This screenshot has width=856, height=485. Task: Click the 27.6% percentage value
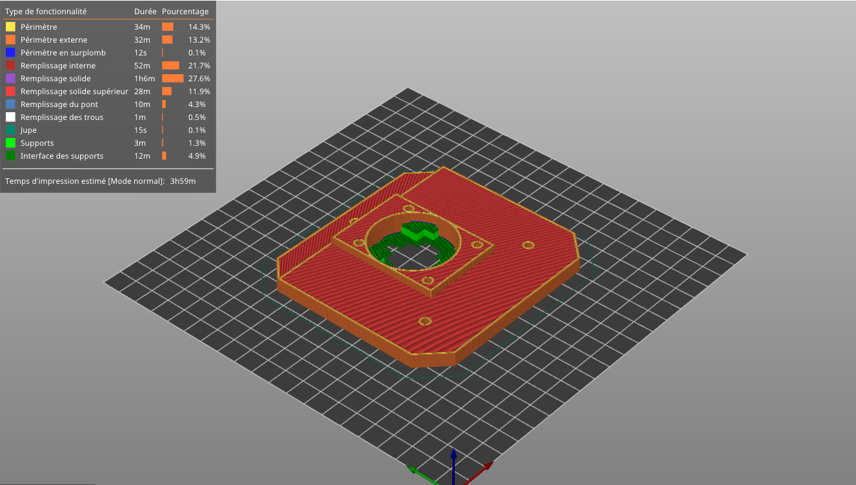199,79
